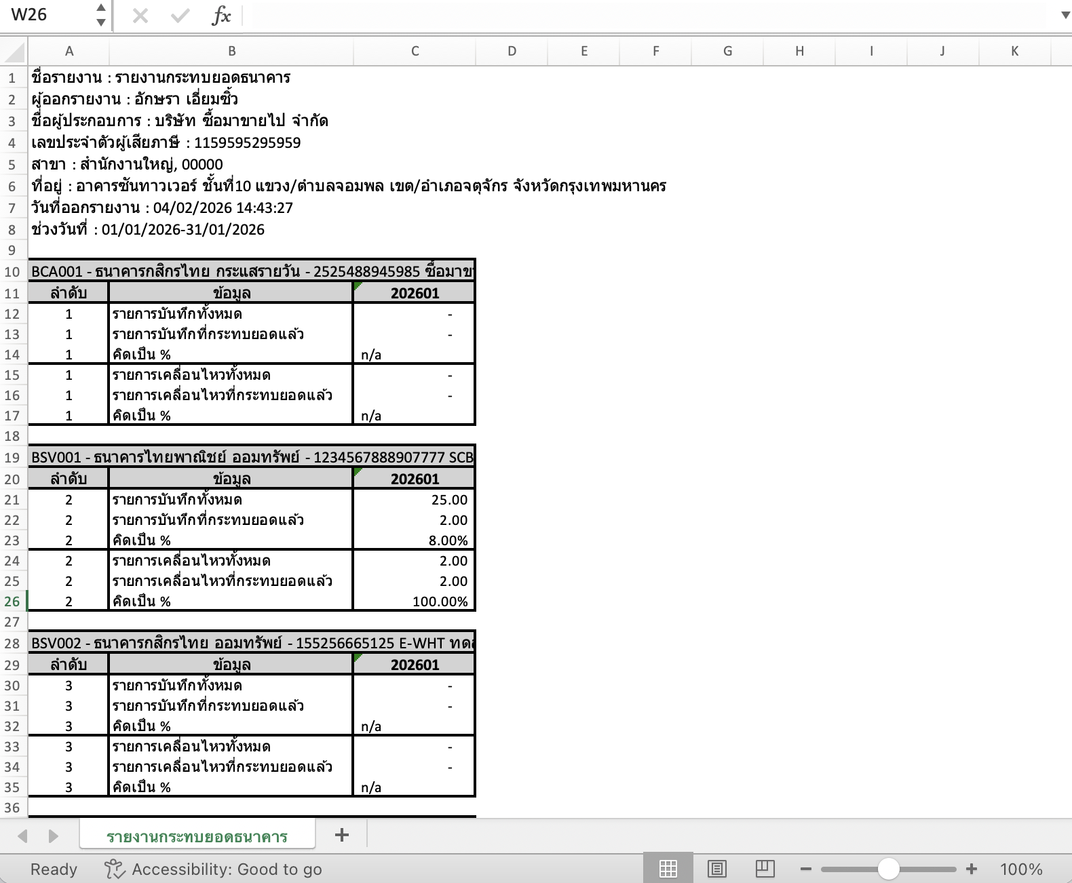Switch to Normal view icon
This screenshot has height=883, width=1072.
point(668,869)
